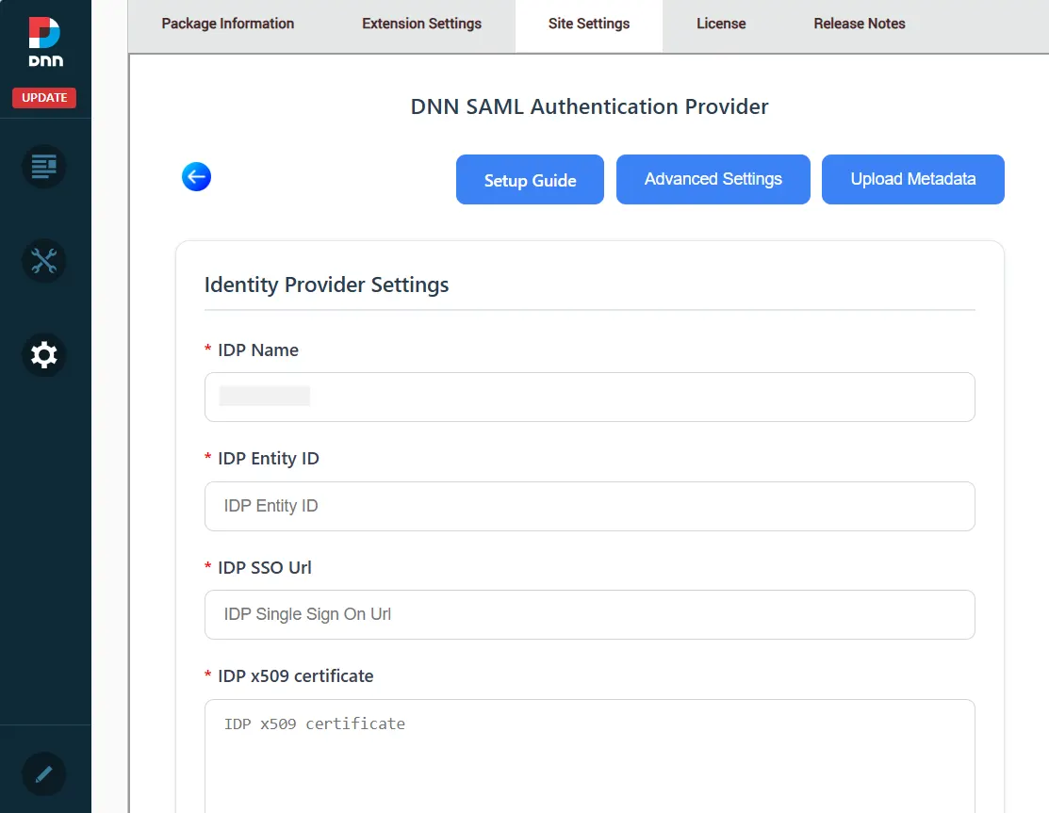Click the red UPDATE badge
This screenshot has height=813, width=1049.
point(44,98)
